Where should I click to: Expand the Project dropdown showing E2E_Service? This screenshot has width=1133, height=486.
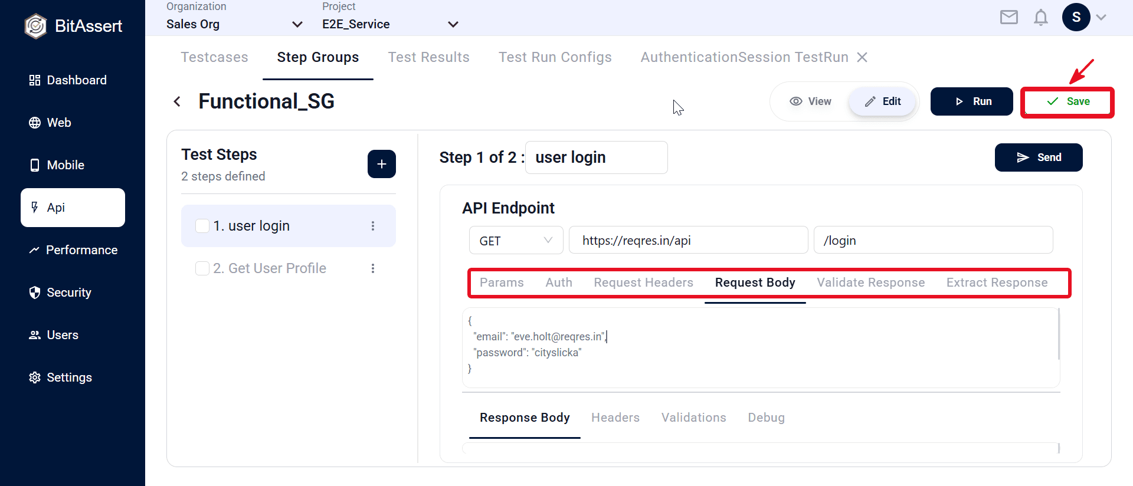[390, 24]
